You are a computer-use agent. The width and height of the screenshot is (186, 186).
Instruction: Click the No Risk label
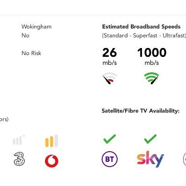click(x=31, y=53)
